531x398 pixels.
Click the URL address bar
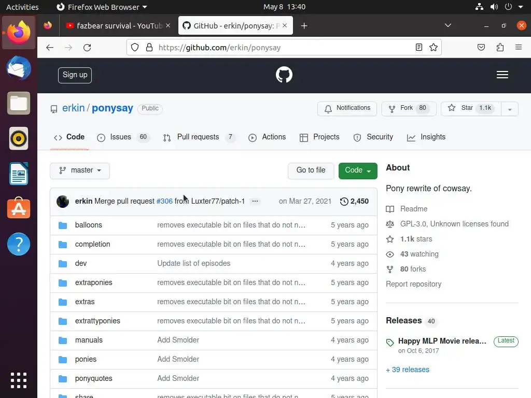coord(285,47)
